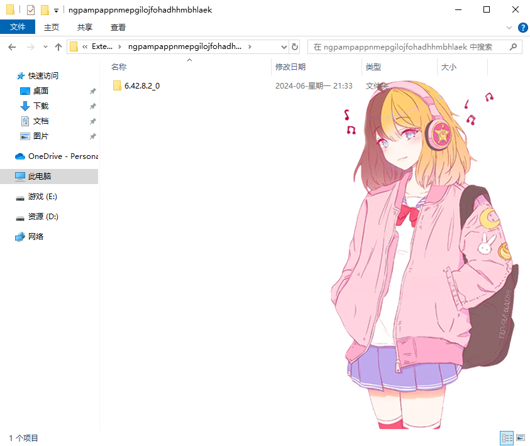The width and height of the screenshot is (530, 446).
Task: Open the recent locations dropdown
Action: (45, 47)
